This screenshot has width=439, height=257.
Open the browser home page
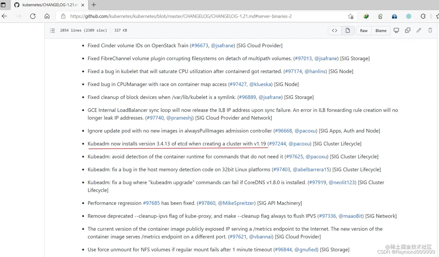click(47, 16)
